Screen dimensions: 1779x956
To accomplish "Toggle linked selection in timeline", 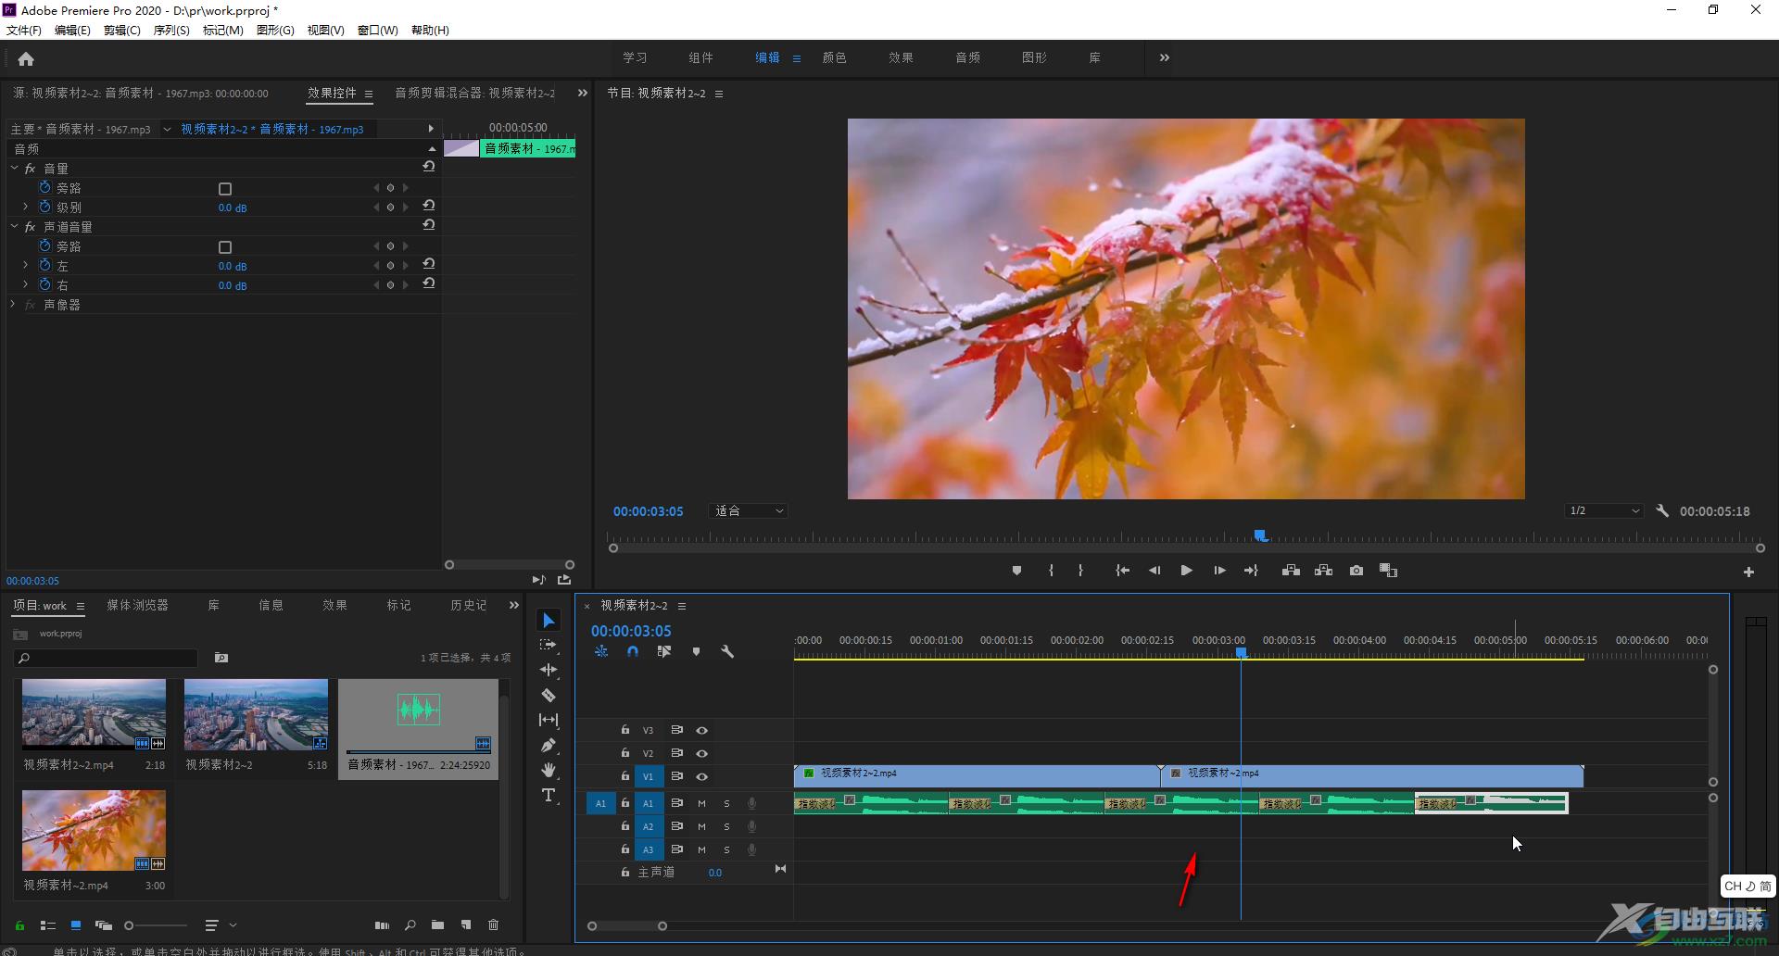I will point(664,652).
